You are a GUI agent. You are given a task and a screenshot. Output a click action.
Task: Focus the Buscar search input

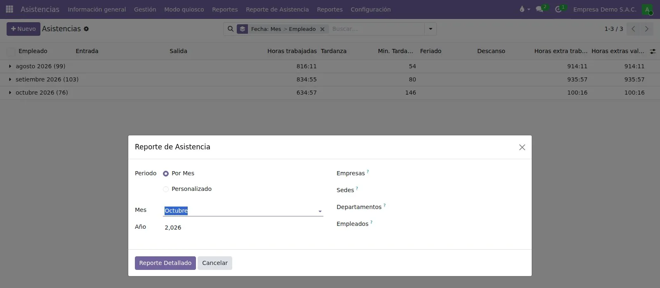click(376, 29)
